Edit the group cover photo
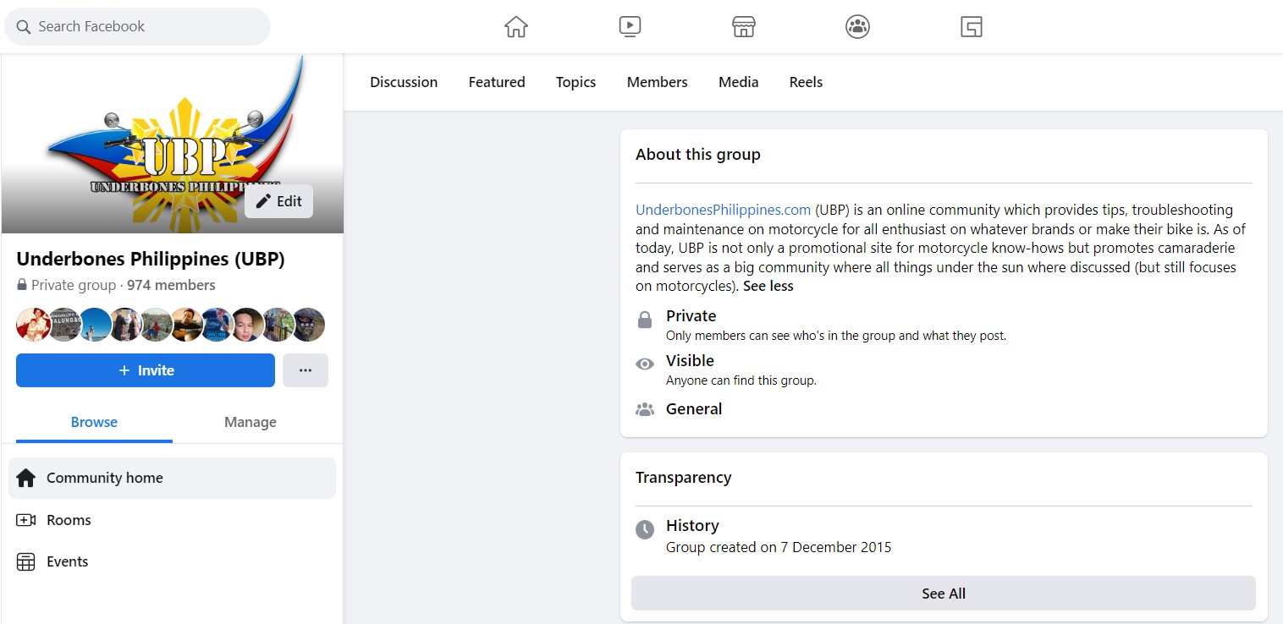This screenshot has height=624, width=1283. point(278,201)
